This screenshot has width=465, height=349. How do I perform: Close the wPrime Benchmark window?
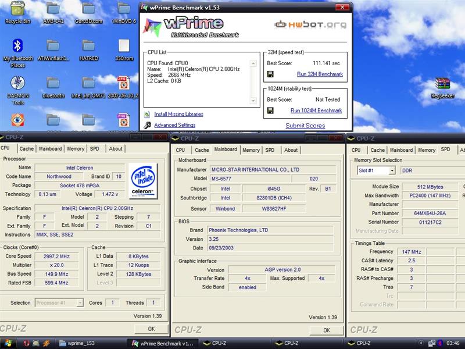[x=342, y=7]
